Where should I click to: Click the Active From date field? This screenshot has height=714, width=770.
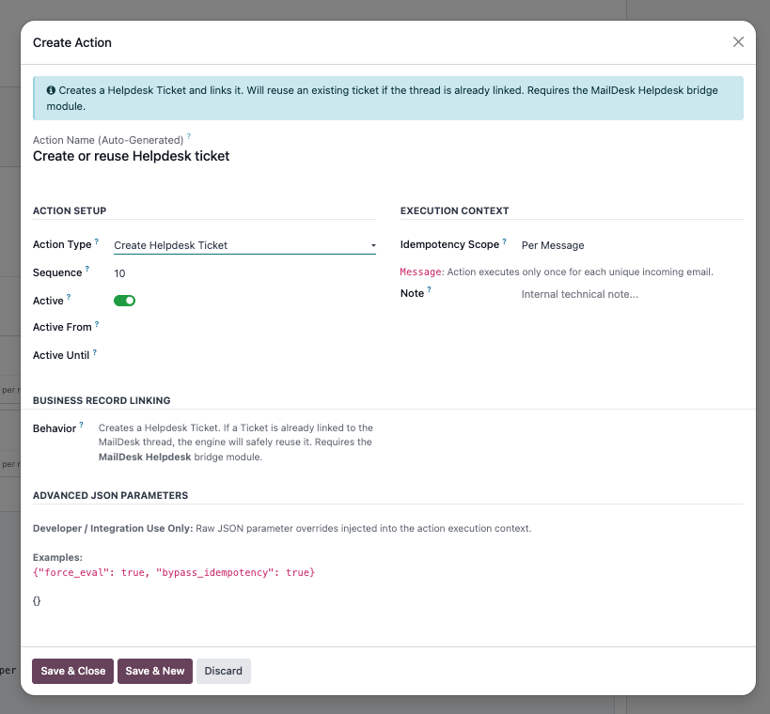pyautogui.click(x=244, y=327)
